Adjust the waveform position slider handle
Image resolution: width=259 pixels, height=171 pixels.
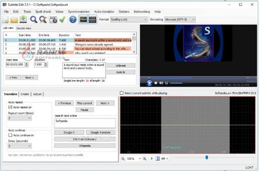point(206,158)
